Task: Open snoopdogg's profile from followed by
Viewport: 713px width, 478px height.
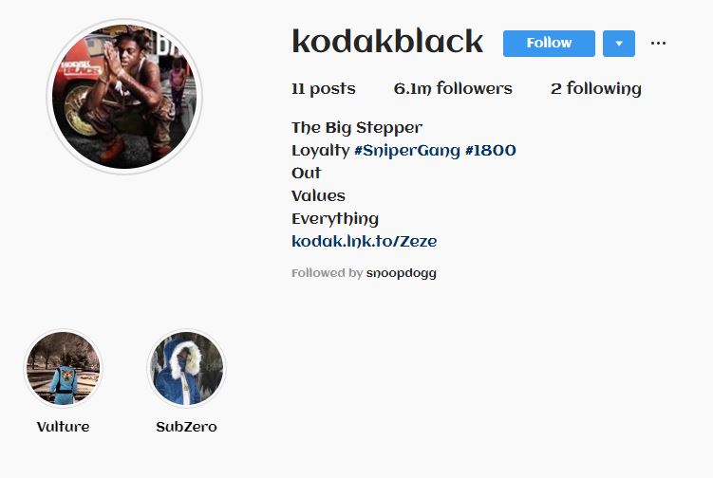Action: tap(401, 273)
